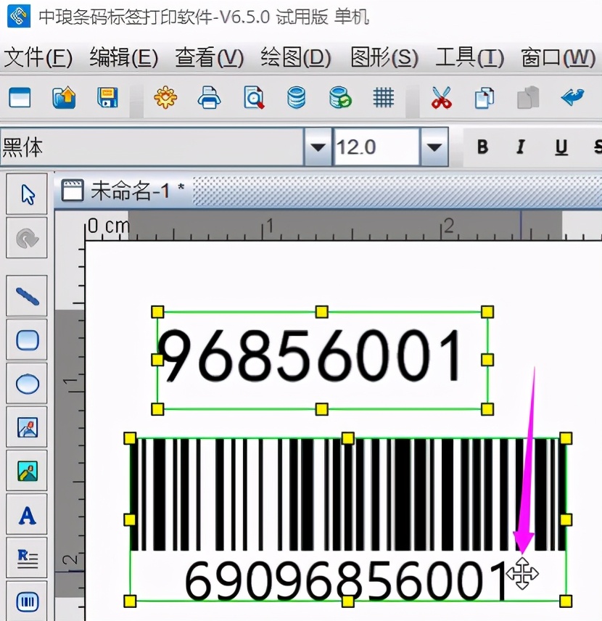Click the database icon with the green check

point(340,97)
